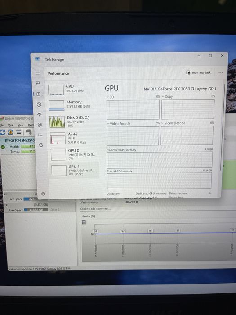
Task: Click the green Temp bar of the Kingston disk
Action: click(x=28, y=151)
